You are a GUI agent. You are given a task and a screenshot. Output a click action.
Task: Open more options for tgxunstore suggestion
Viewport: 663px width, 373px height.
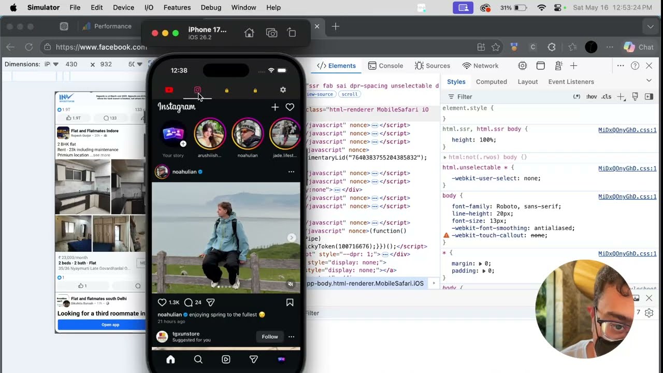pyautogui.click(x=291, y=337)
